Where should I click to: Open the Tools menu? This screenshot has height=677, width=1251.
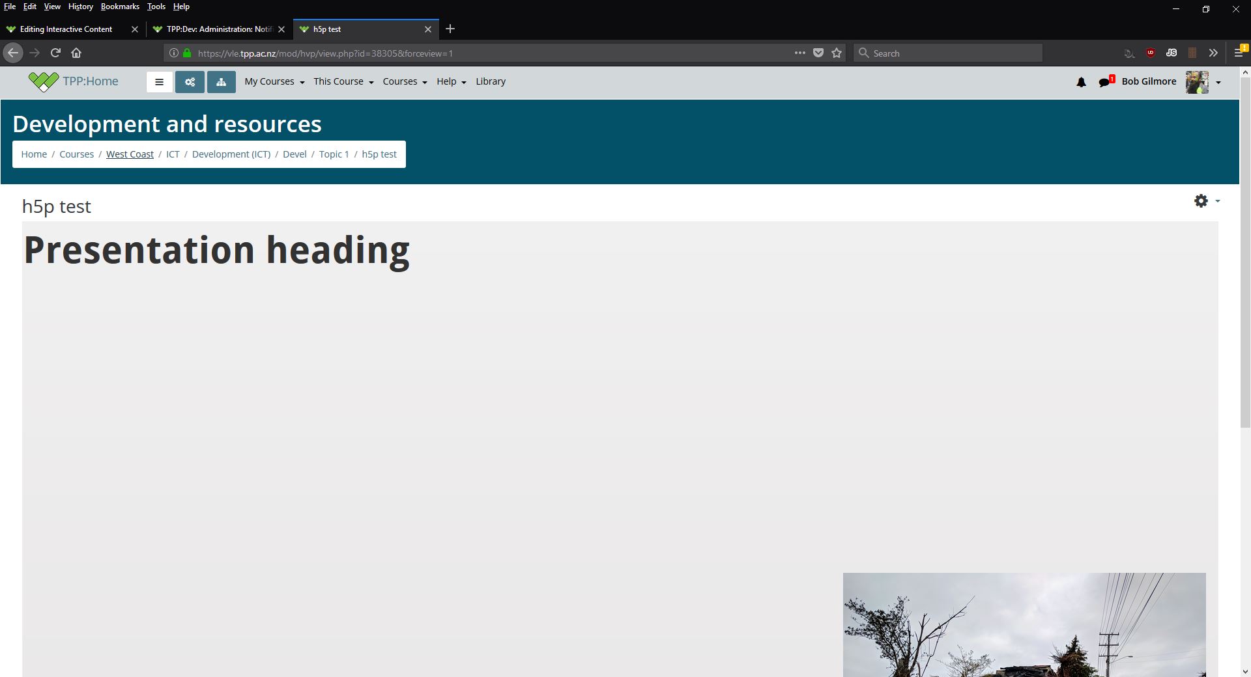pos(156,7)
